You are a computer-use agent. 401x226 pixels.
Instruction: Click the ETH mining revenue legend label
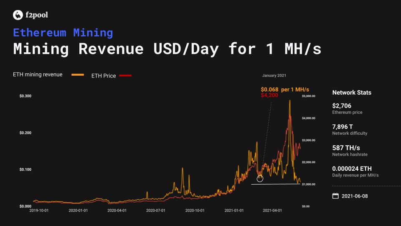tap(38, 74)
